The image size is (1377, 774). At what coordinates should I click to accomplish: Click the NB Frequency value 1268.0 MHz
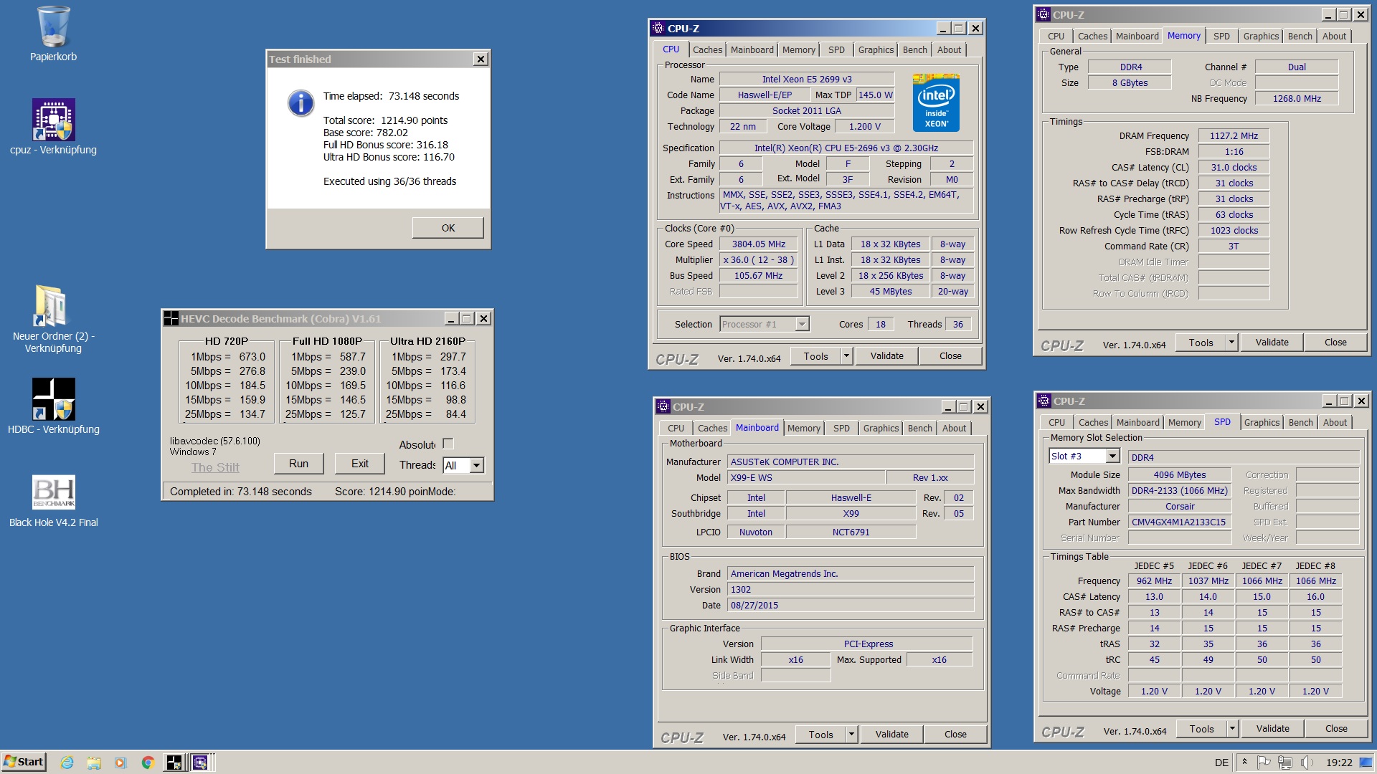tap(1297, 98)
